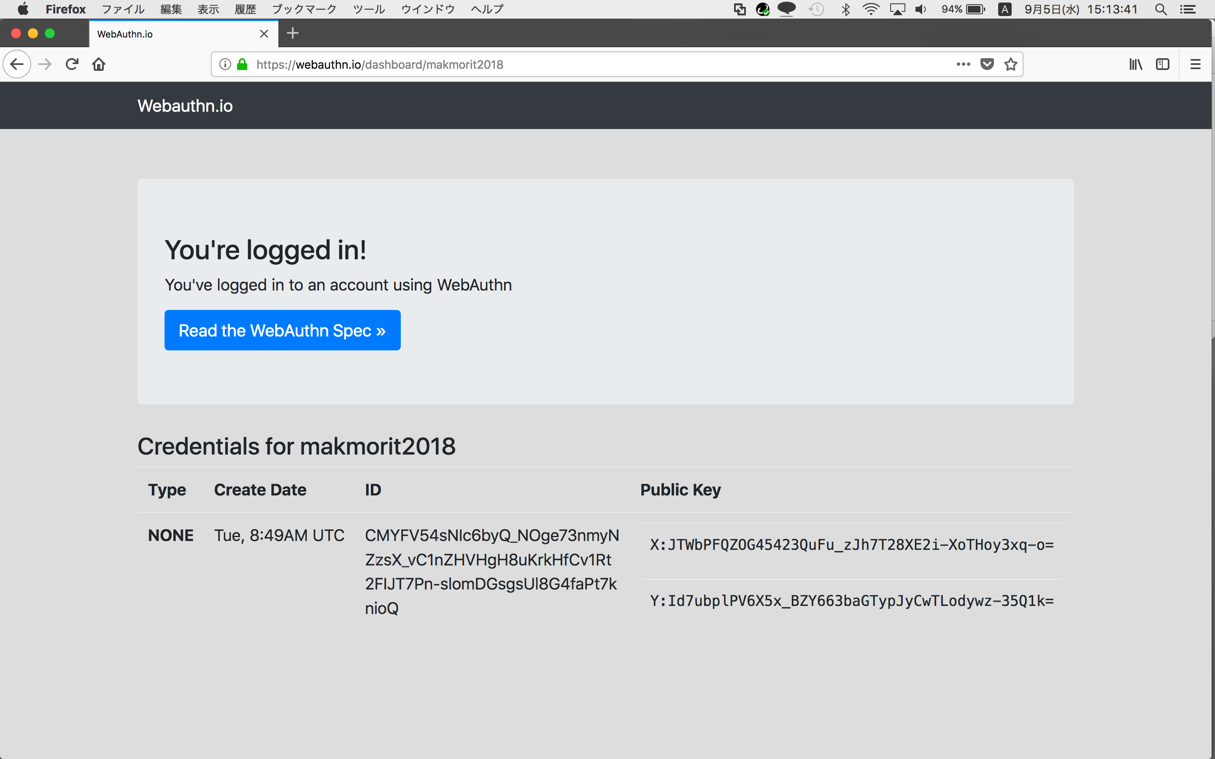The image size is (1215, 759).
Task: Open the Firefox Library panel
Action: click(1135, 64)
